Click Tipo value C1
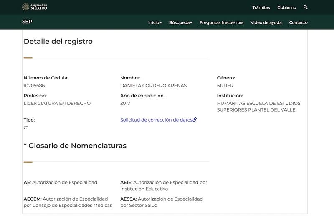 point(26,128)
